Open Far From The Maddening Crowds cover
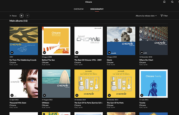 point(24,41)
